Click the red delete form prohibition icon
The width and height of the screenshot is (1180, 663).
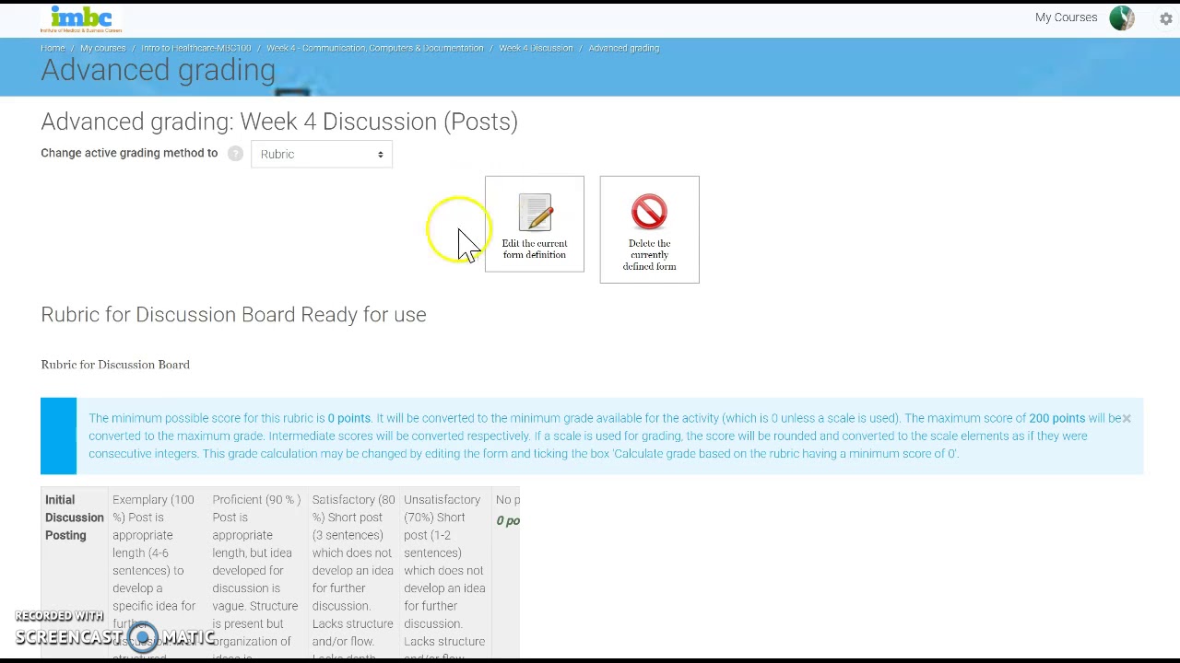(649, 212)
